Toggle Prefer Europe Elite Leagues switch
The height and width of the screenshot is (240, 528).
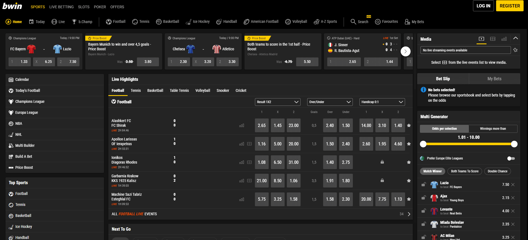coord(511,158)
